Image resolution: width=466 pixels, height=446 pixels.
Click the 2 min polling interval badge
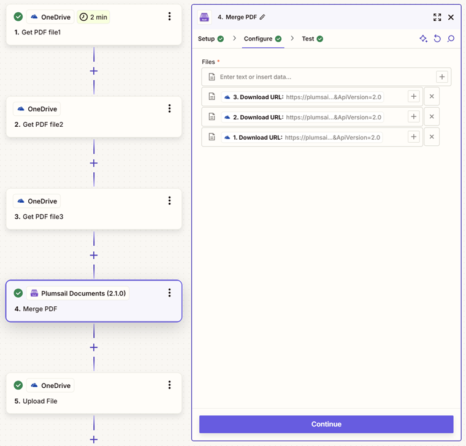point(93,17)
